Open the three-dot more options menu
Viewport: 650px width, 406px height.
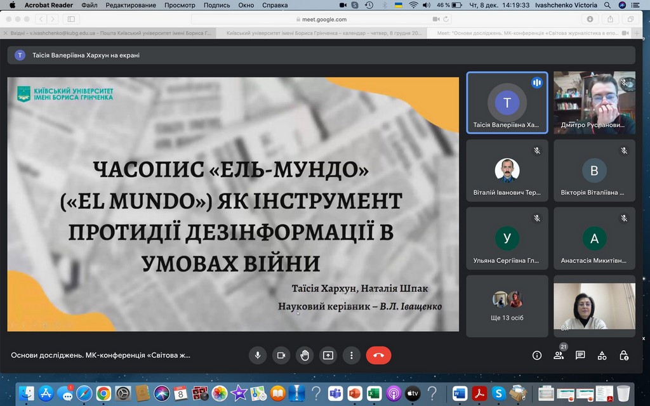tap(351, 355)
